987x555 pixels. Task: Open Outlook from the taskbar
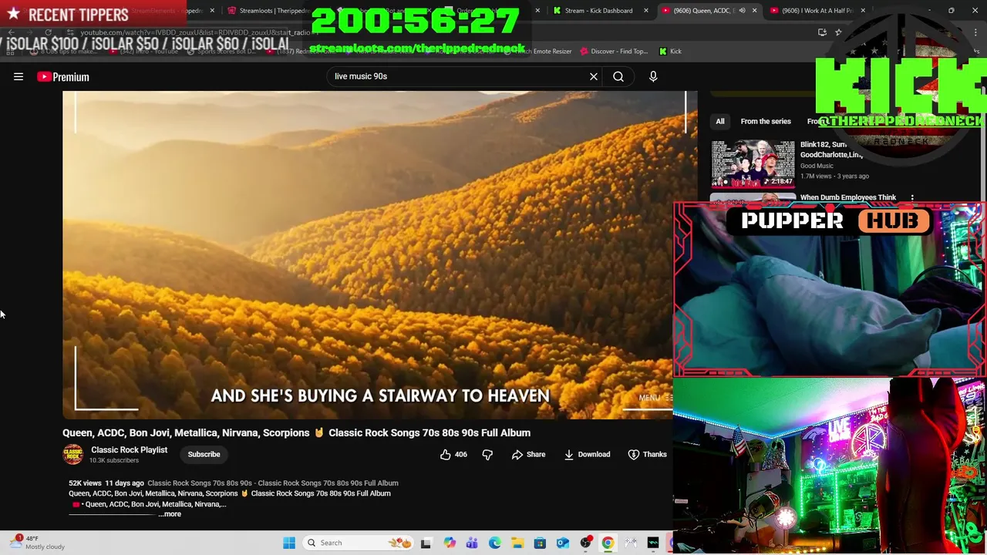[563, 543]
